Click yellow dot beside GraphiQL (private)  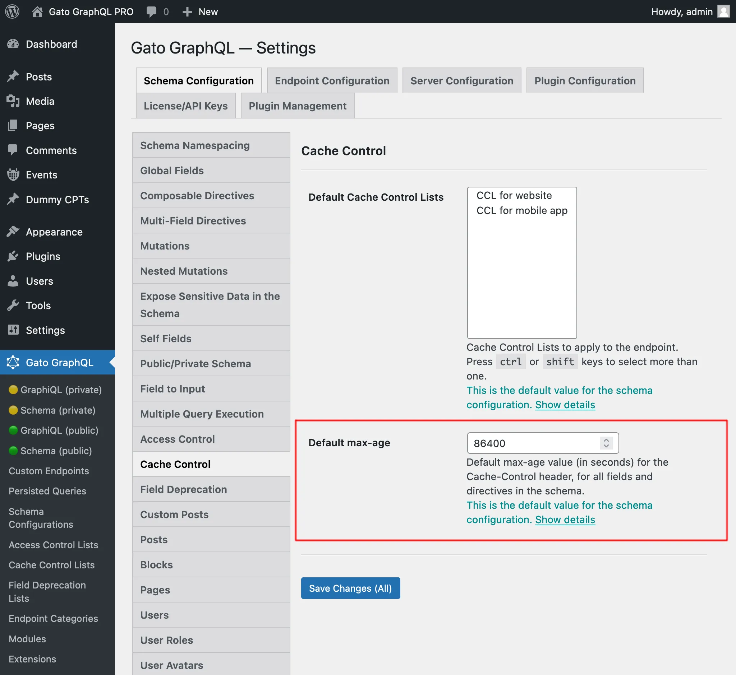pos(13,390)
